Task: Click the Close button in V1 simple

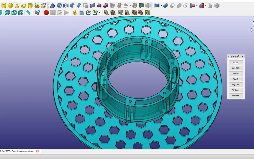Action: coord(236,63)
